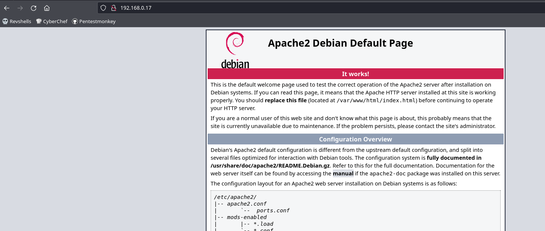Click the Configuration Overview header bar

356,139
